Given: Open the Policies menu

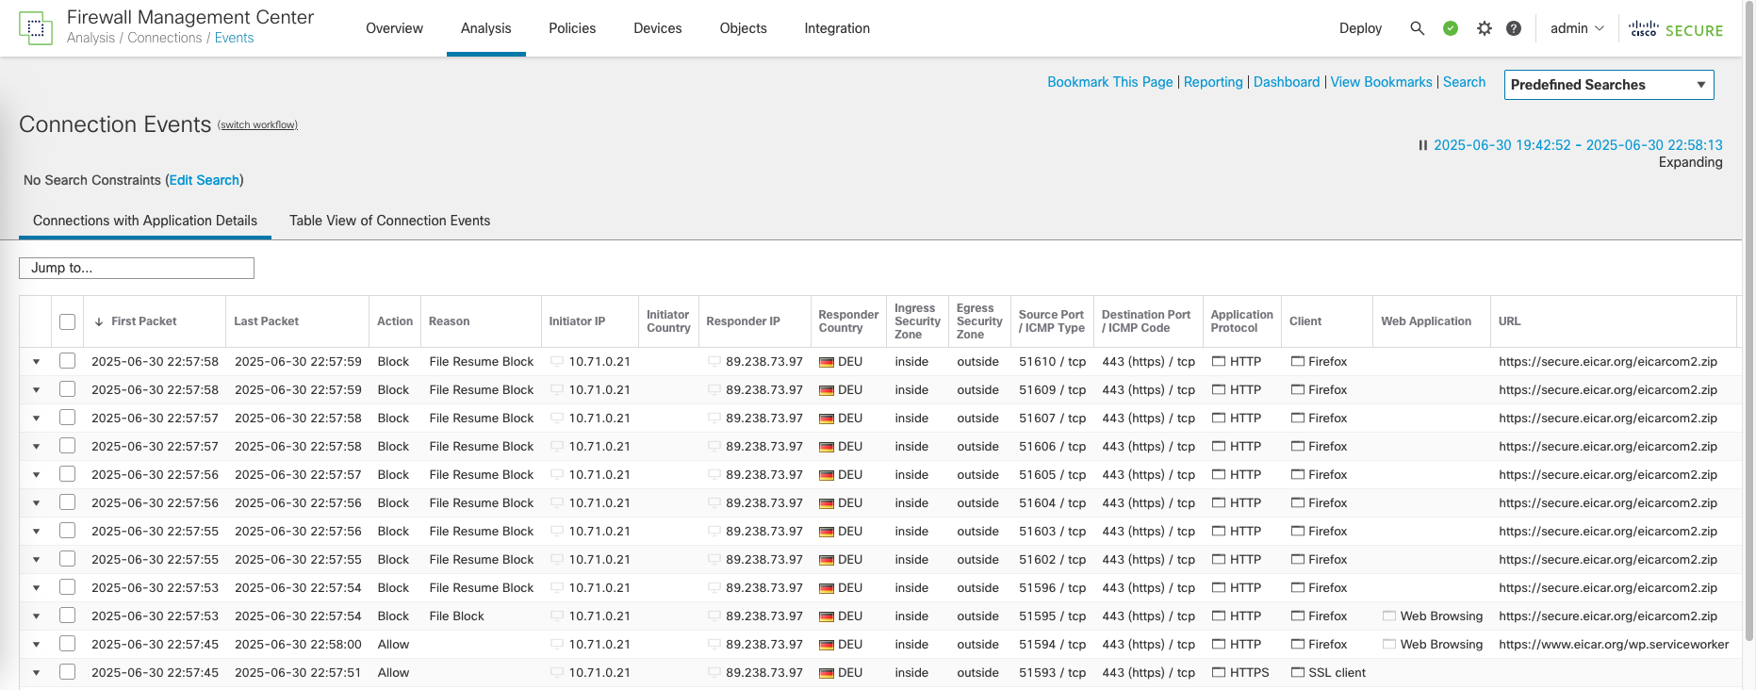Looking at the screenshot, I should coord(572,28).
